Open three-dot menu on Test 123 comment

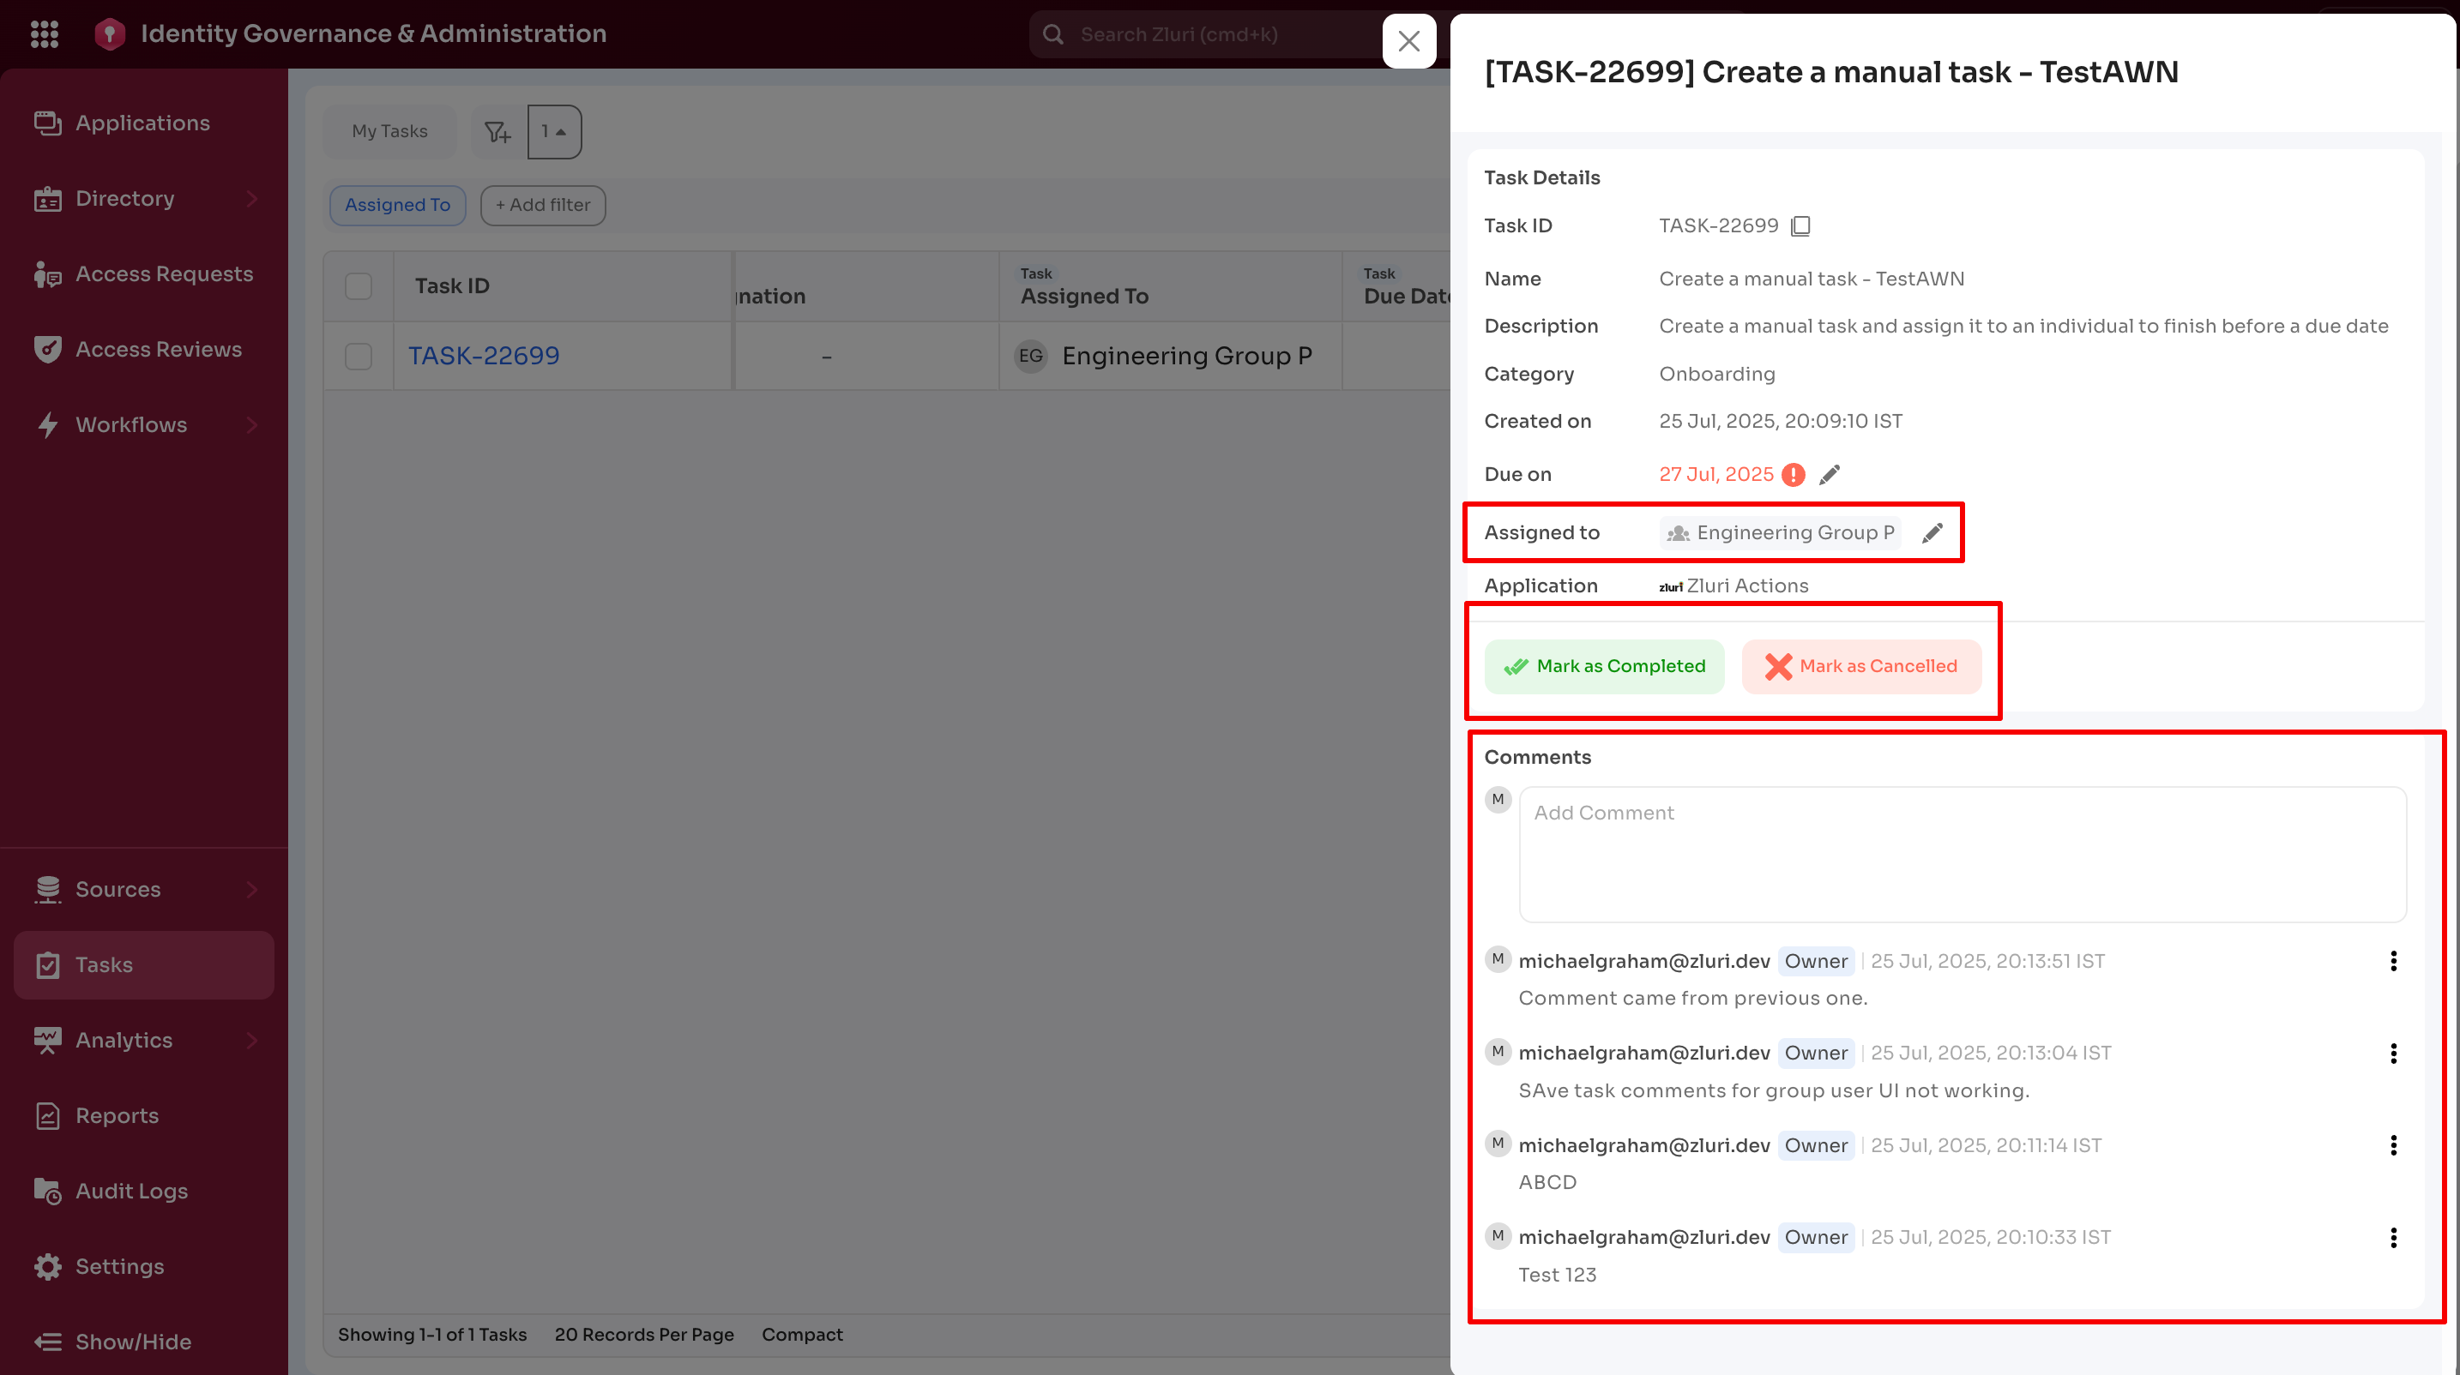click(x=2393, y=1238)
